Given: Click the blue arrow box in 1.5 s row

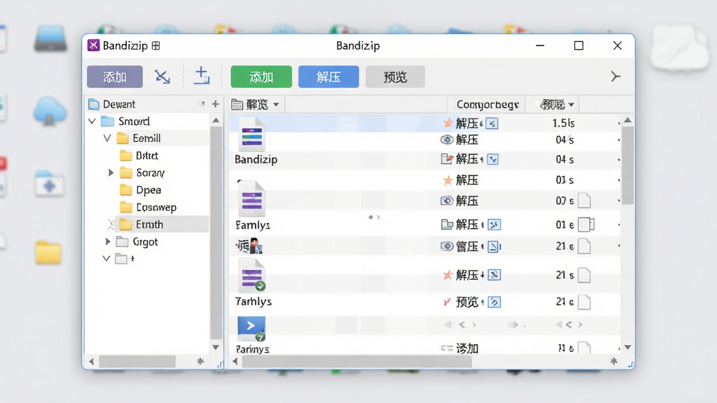Looking at the screenshot, I should (492, 123).
